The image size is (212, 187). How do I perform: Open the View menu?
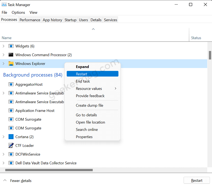coord(33,12)
